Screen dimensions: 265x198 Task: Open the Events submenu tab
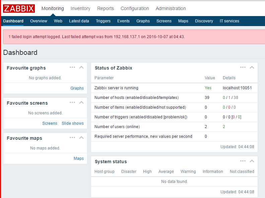123,21
